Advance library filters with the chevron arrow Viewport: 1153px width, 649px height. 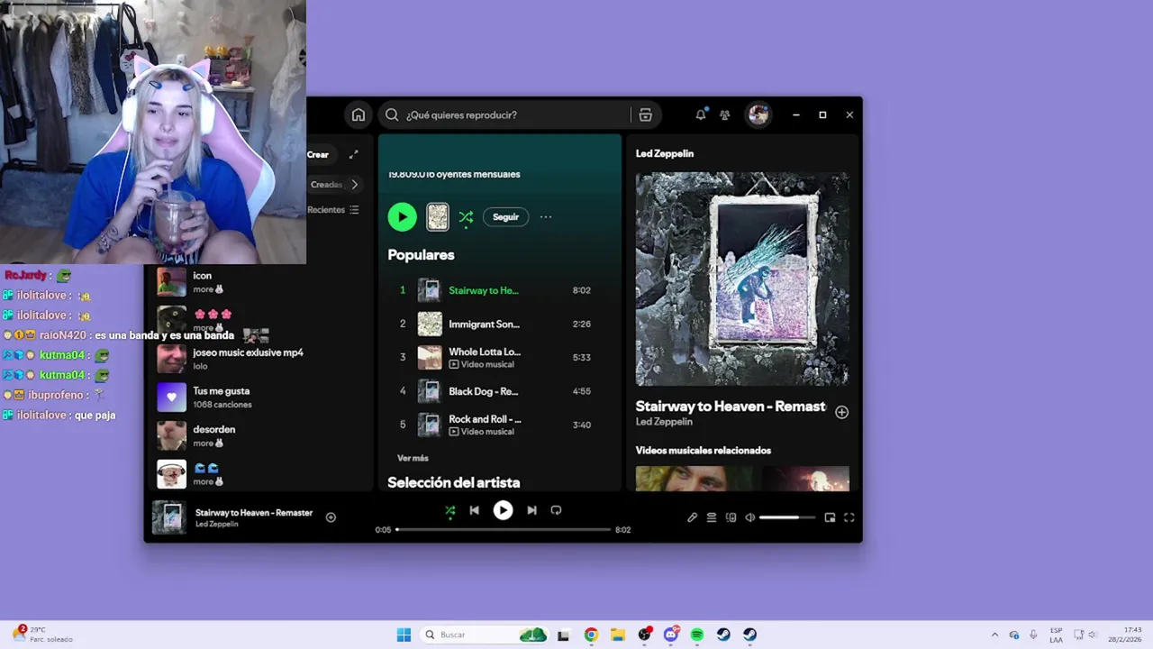(x=354, y=184)
